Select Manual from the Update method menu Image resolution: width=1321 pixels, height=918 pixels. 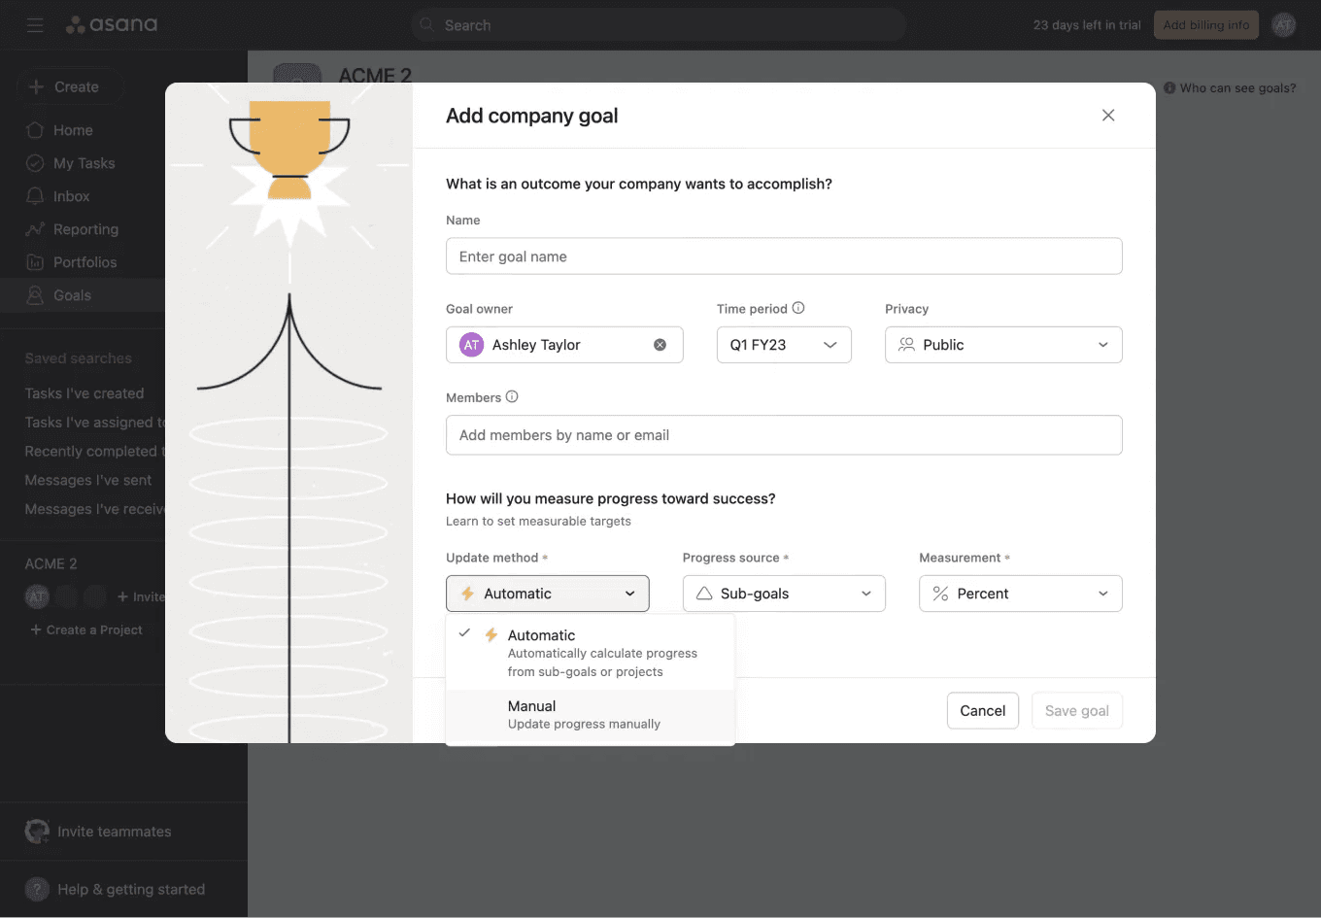point(532,705)
